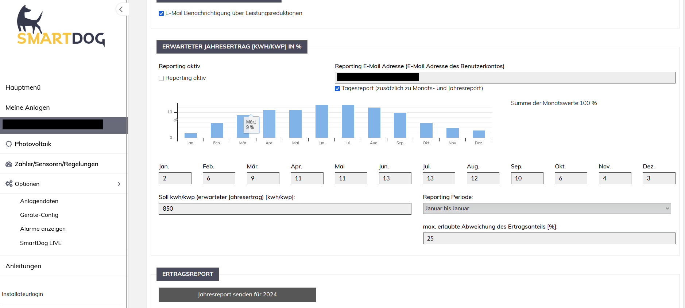Go to Geräte-Config

[39, 215]
